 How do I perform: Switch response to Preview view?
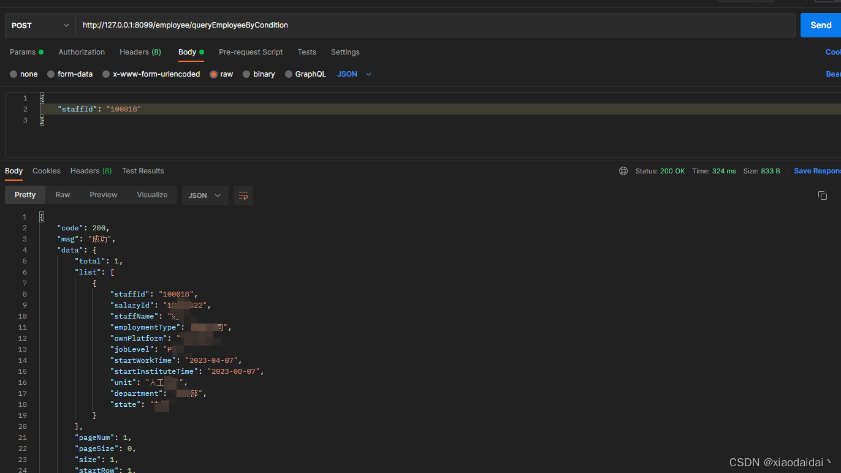click(x=104, y=195)
